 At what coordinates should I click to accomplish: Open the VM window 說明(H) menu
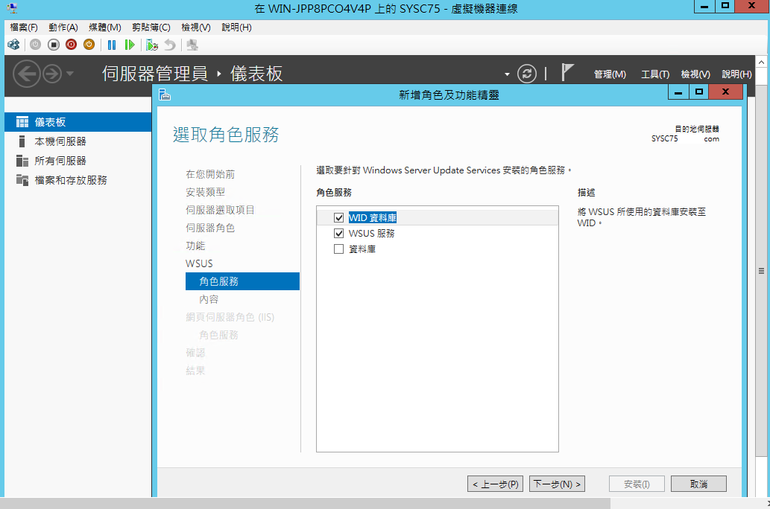click(237, 28)
